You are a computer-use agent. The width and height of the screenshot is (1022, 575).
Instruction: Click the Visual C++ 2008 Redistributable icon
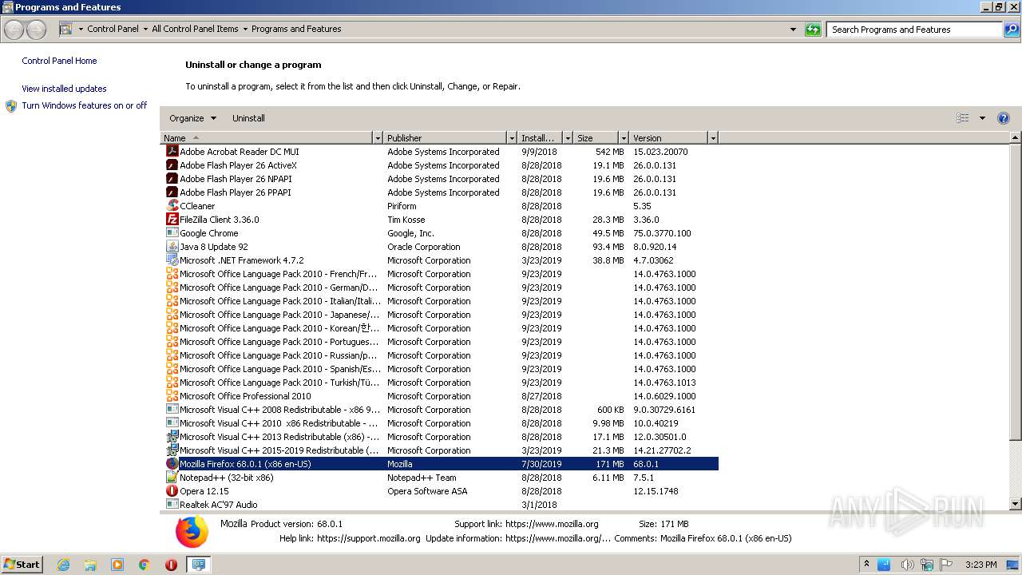point(172,410)
